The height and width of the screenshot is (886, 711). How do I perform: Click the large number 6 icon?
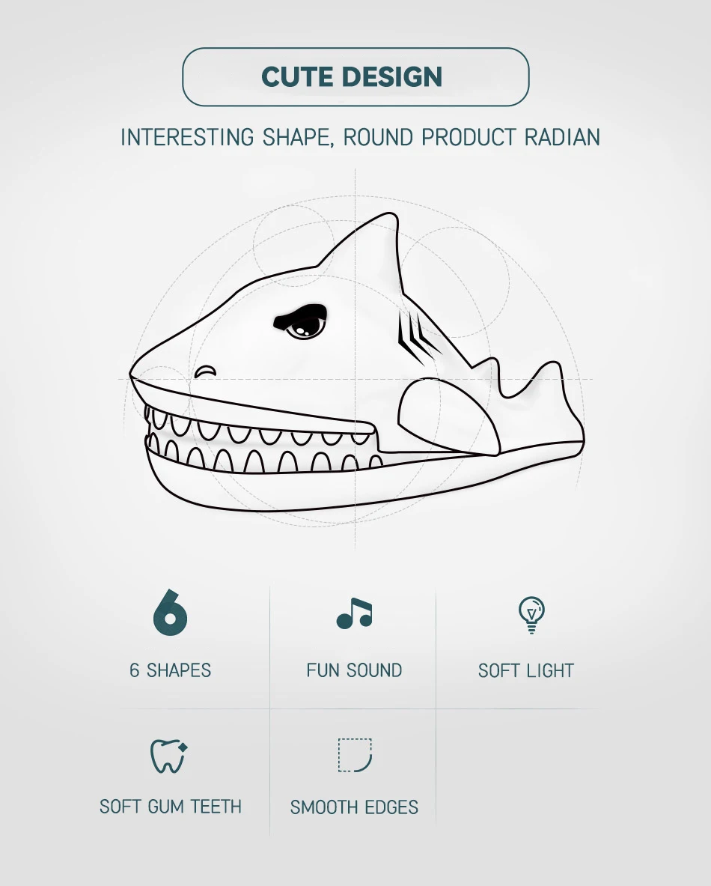tap(170, 613)
